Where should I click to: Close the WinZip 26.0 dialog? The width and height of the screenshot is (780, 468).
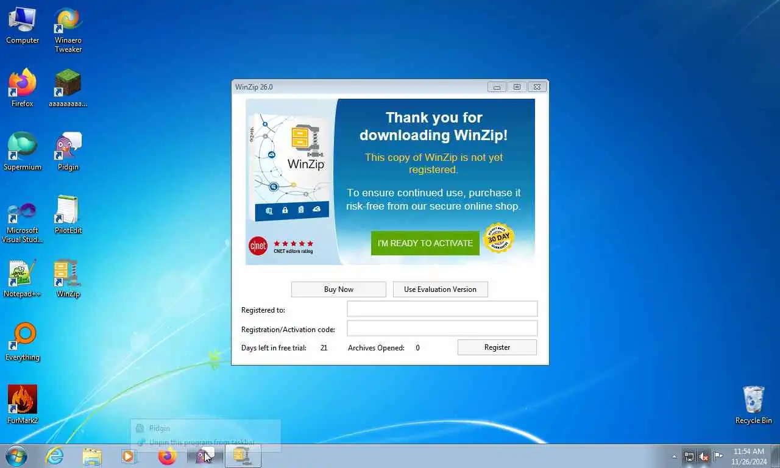[x=537, y=87]
